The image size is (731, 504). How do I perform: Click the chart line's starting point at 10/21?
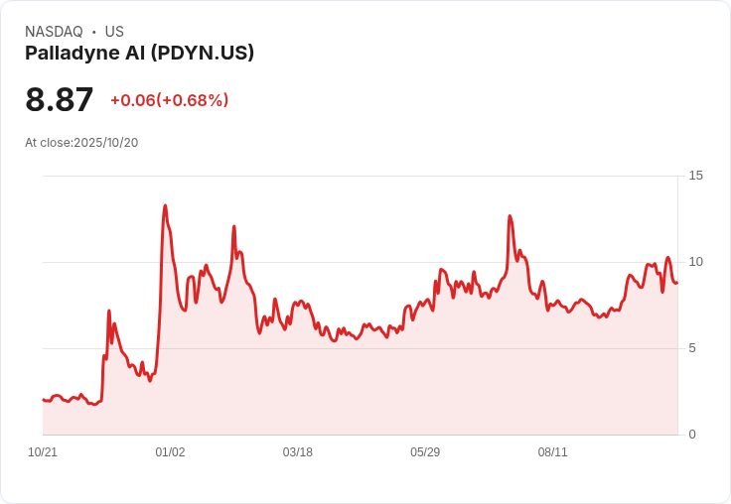click(x=44, y=400)
